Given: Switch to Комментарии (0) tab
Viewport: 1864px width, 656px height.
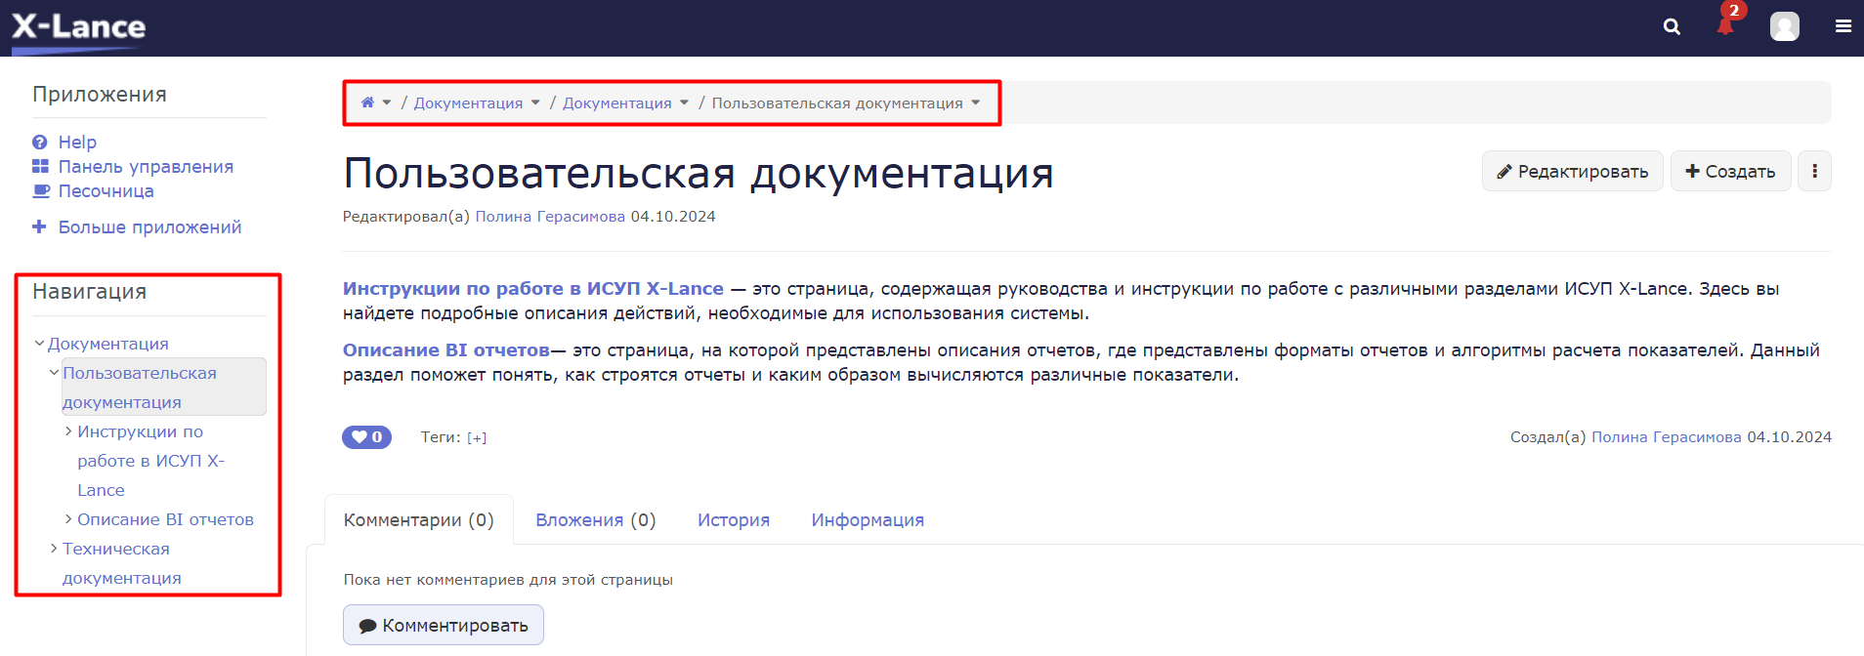Looking at the screenshot, I should 418,520.
